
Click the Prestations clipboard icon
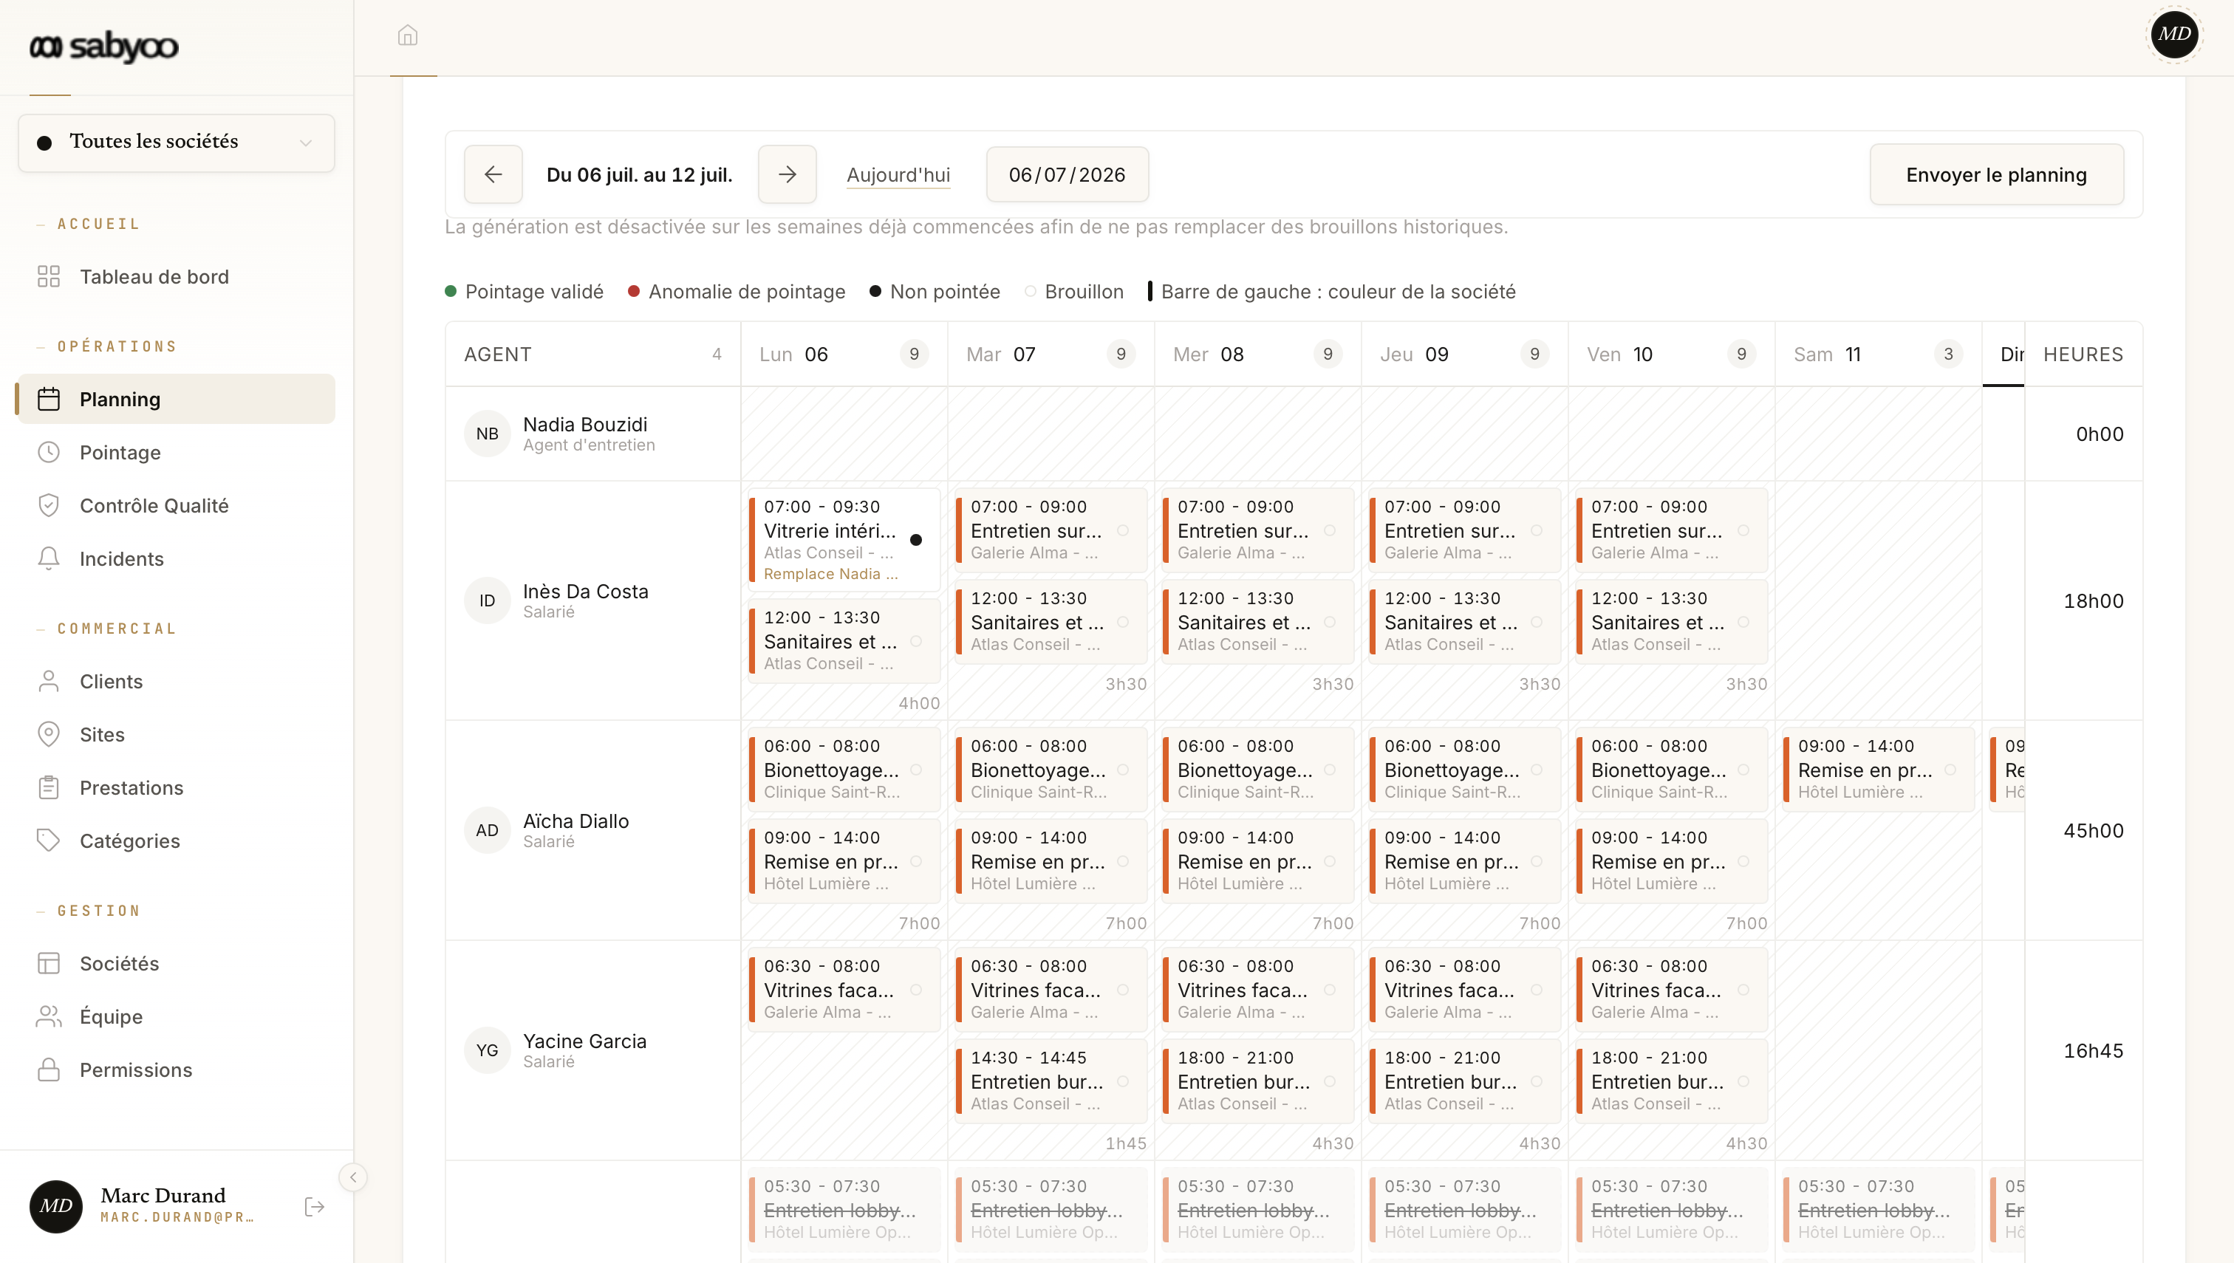49,787
